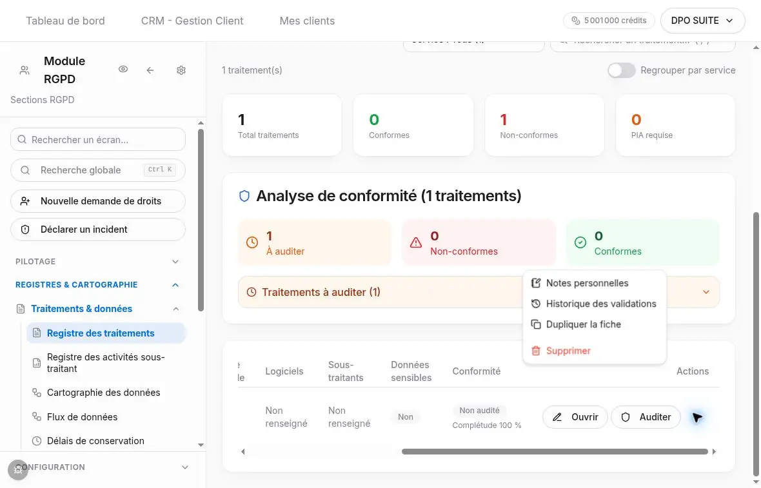
Task: Choose Notes personnelles from the context menu
Action: [x=594, y=283]
